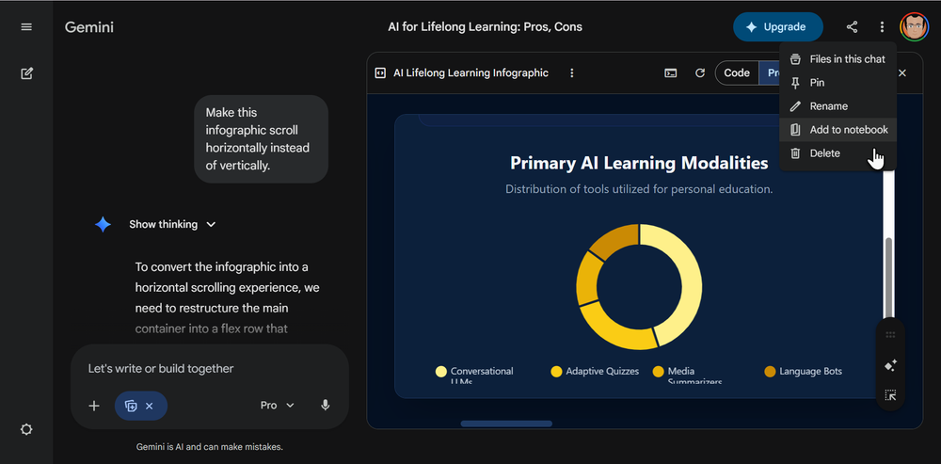This screenshot has width=941, height=464.
Task: Open the Pro model dropdown
Action: (x=278, y=406)
